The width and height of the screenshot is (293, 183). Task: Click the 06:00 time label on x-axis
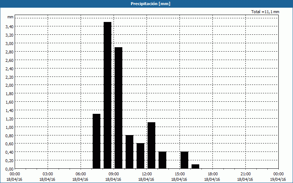click(x=81, y=174)
